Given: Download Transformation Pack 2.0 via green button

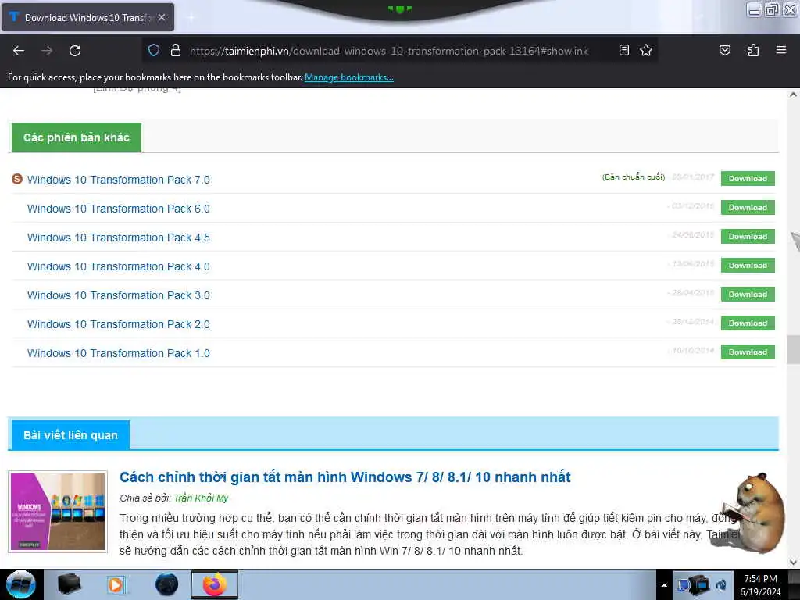Looking at the screenshot, I should [x=748, y=323].
